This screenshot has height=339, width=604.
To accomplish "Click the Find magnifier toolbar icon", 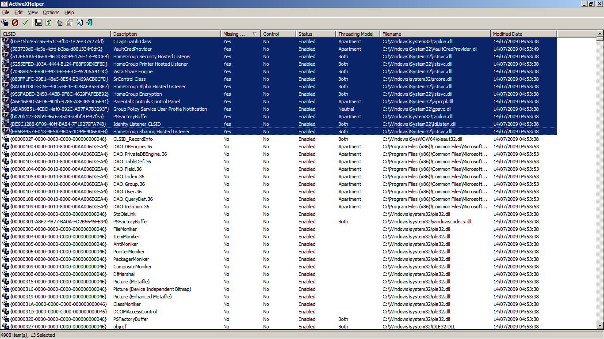I will pos(80,23).
